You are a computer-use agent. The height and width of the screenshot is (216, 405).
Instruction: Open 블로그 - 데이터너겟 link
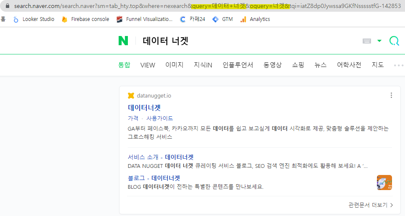(154, 178)
